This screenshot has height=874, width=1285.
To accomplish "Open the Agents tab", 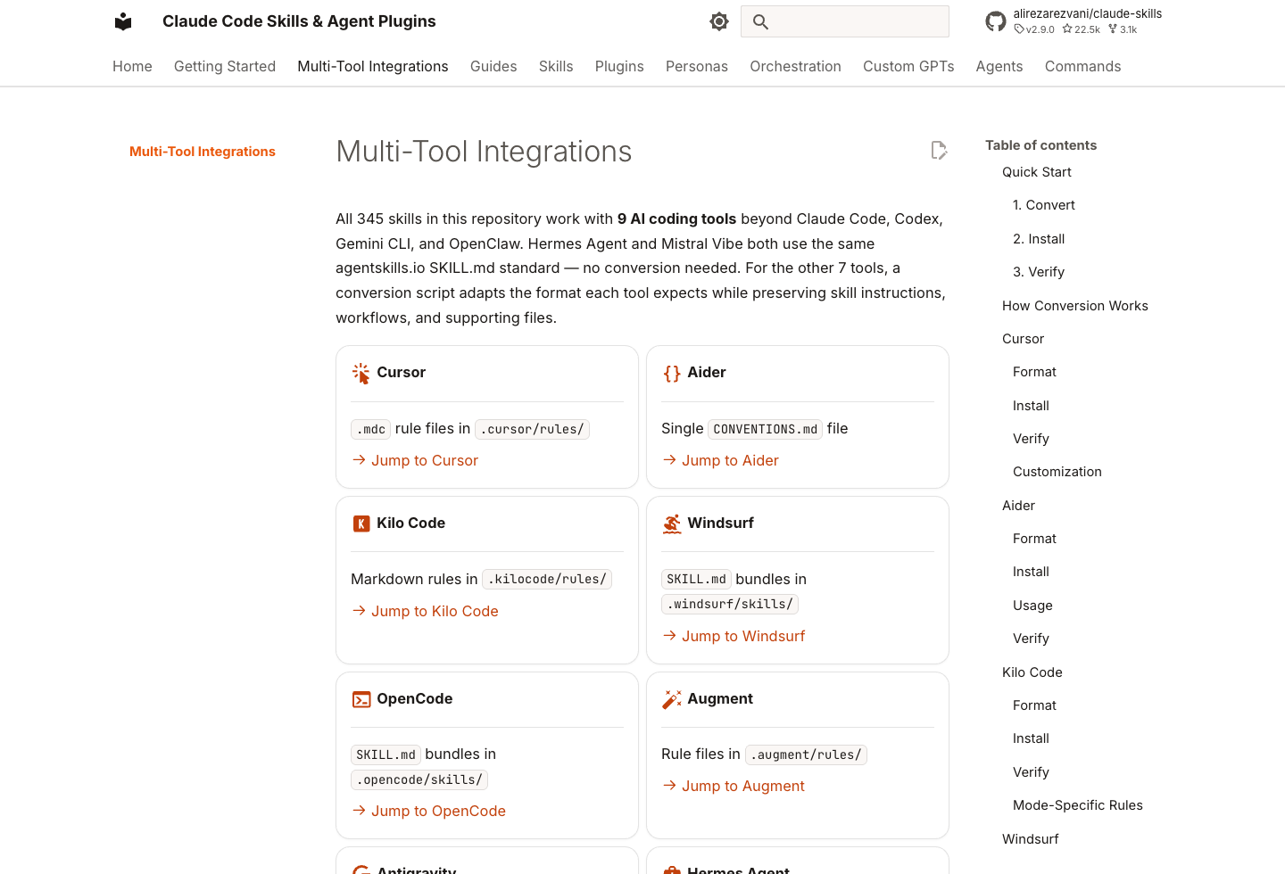I will [x=999, y=66].
